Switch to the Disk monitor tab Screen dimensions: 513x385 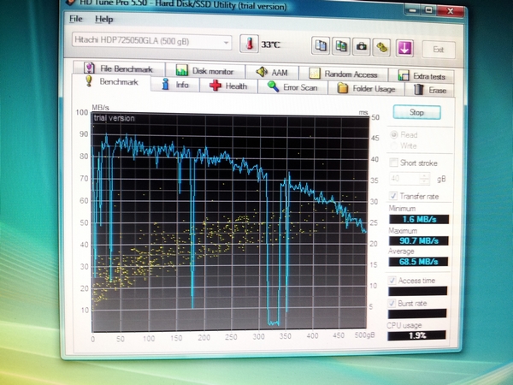(x=205, y=70)
